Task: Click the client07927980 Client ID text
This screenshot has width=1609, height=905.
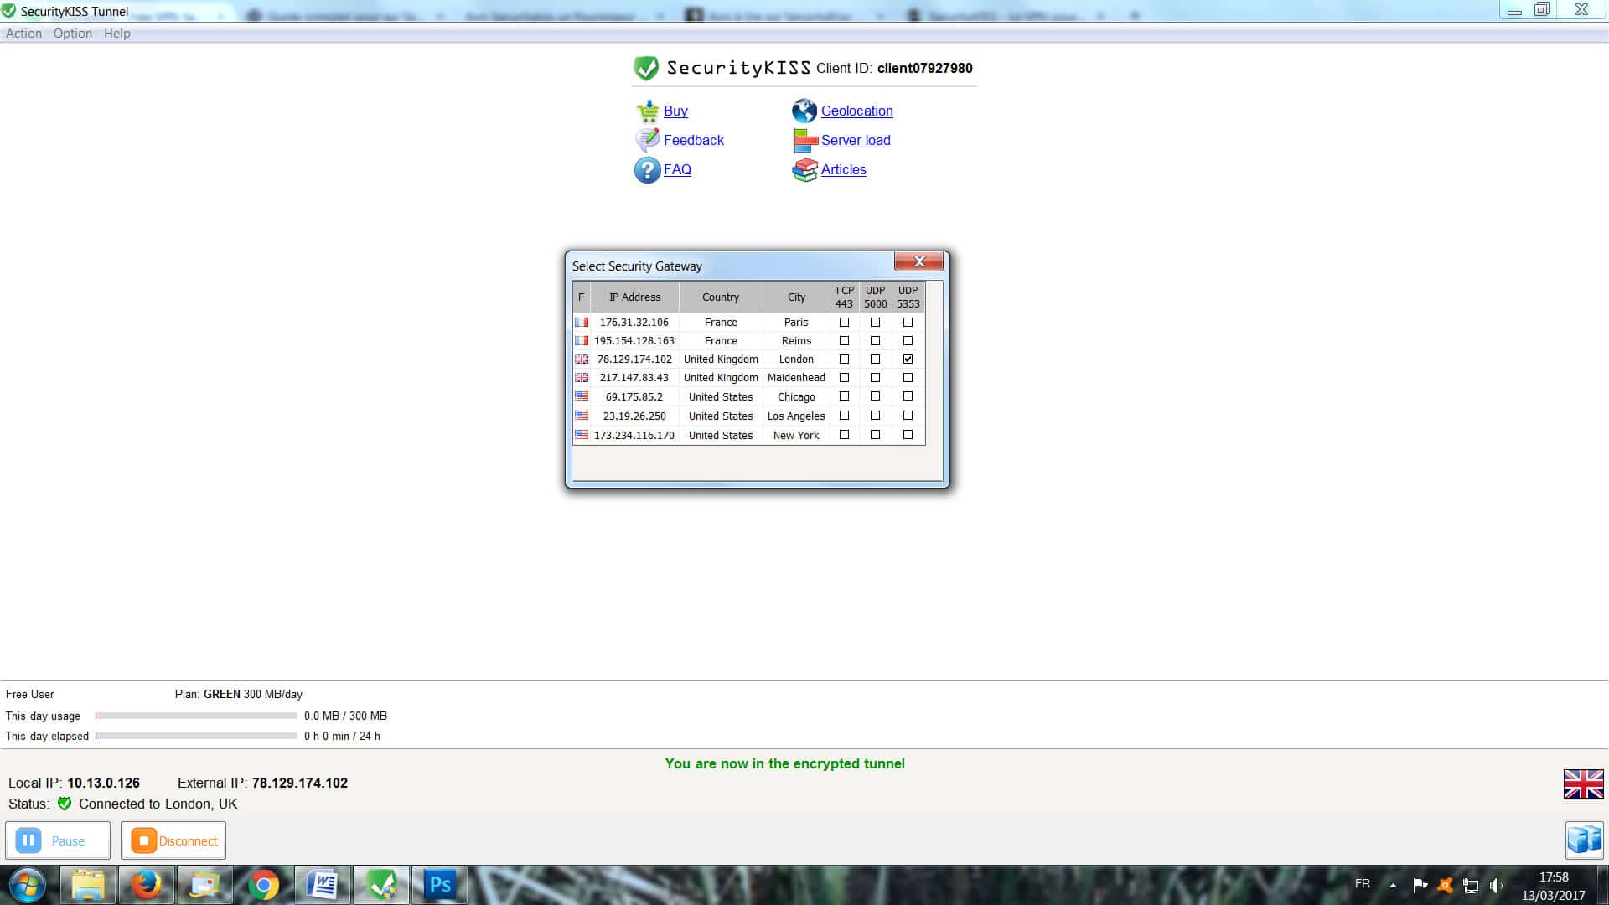Action: click(x=924, y=68)
